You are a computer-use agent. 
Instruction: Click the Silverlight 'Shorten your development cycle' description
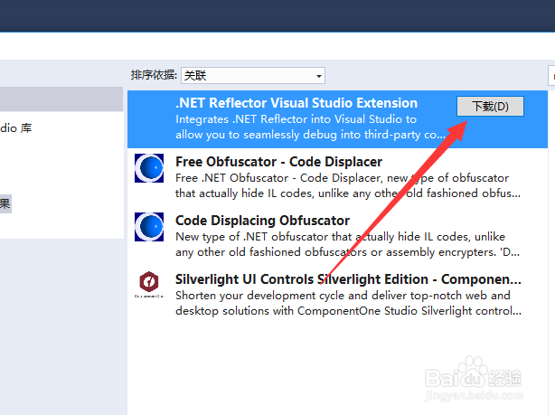click(x=343, y=303)
